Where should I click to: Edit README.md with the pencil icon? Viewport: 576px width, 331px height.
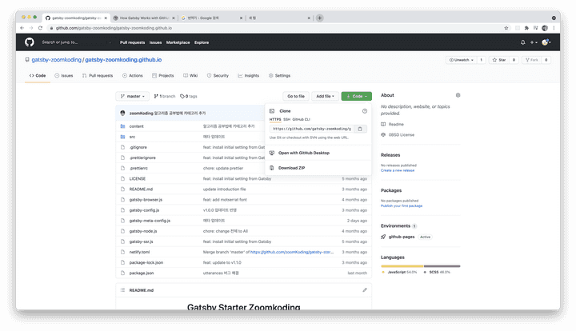click(365, 290)
